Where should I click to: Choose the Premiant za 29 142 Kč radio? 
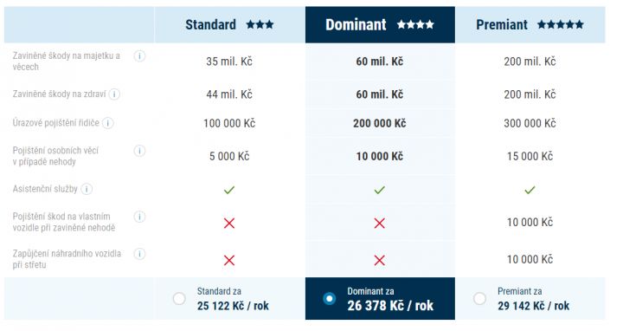pyautogui.click(x=479, y=298)
